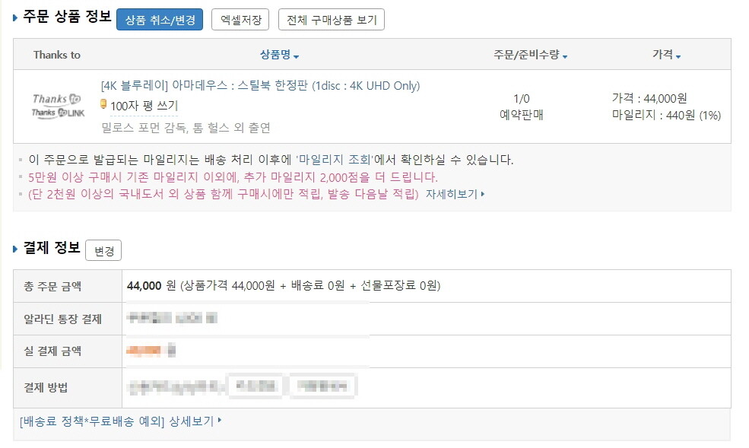Viewport: 749px width, 448px height.
Task: Click the small arrow after 상세보기
Action: [x=220, y=420]
